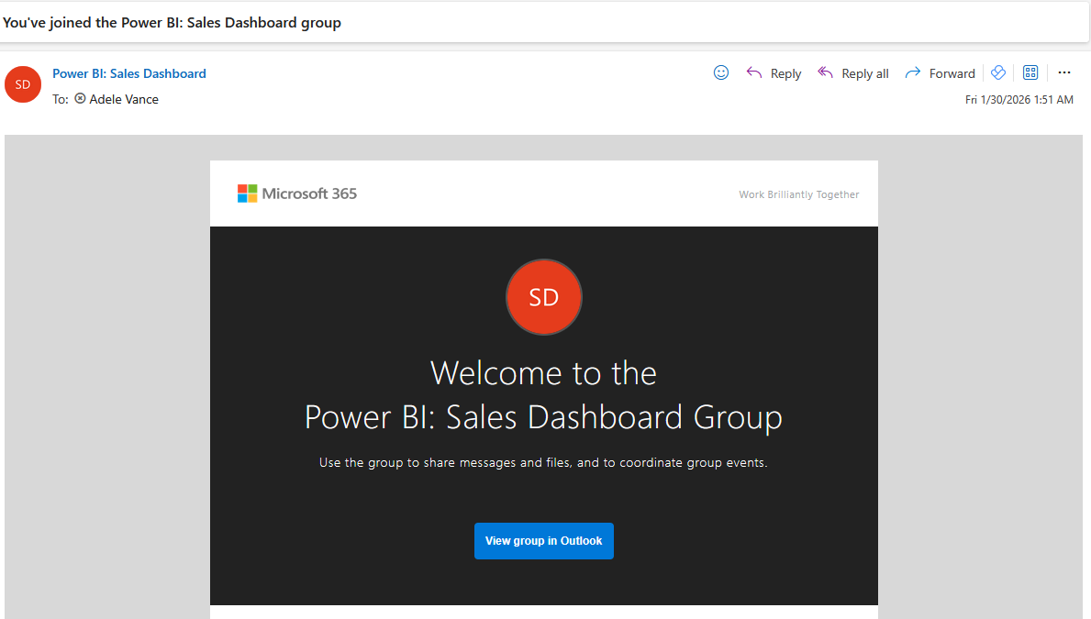
Task: Click the date Fri 1/30/2026 1:51 AM
Action: coord(1019,100)
